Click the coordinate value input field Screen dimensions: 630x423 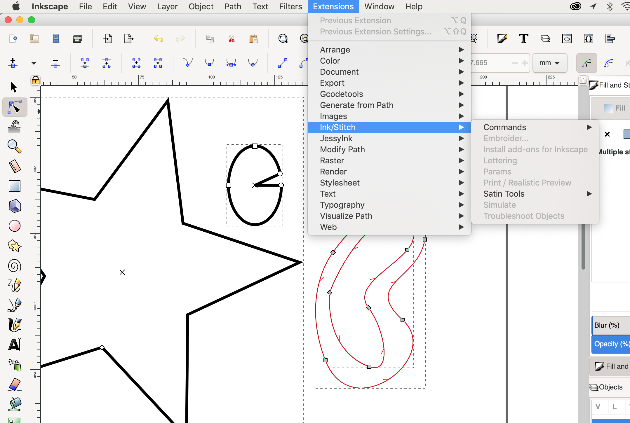490,63
